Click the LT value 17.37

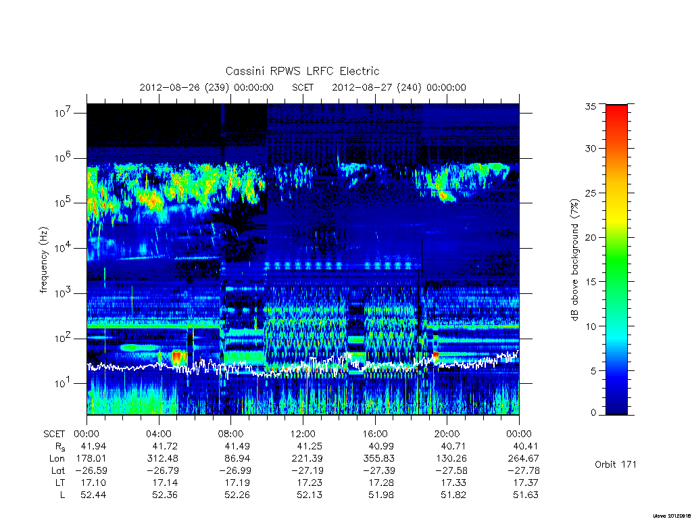(526, 483)
